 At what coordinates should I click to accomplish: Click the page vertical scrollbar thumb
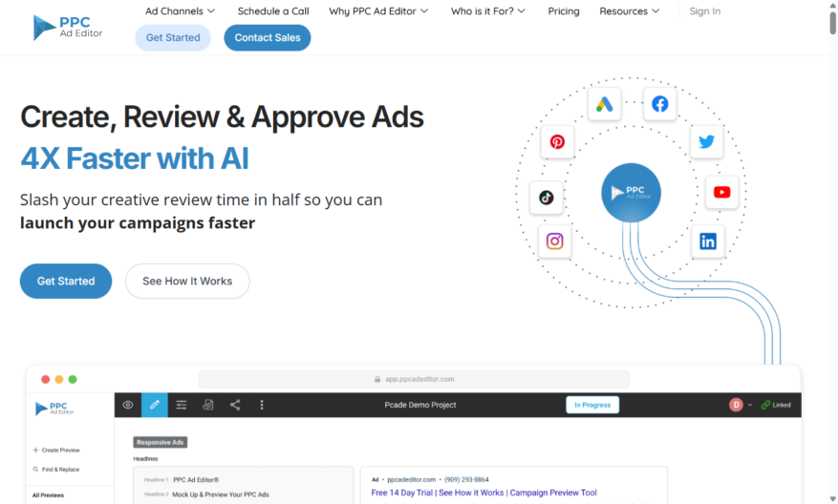pyautogui.click(x=832, y=22)
